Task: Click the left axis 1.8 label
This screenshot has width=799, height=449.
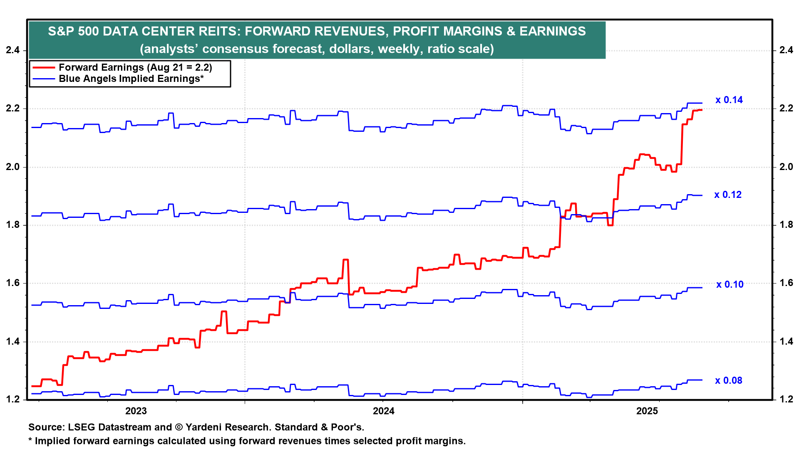Action: coord(12,225)
